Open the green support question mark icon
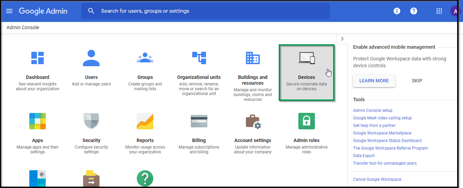Image resolution: width=463 pixels, height=188 pixels. [x=145, y=178]
